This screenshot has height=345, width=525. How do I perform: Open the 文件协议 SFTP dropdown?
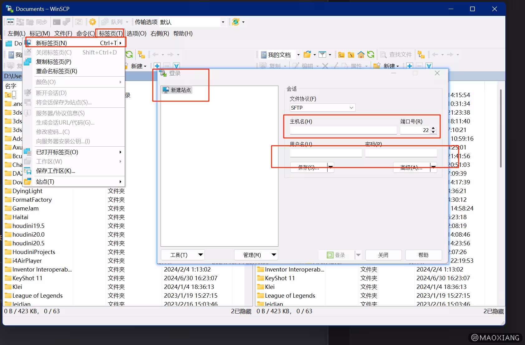click(x=351, y=107)
